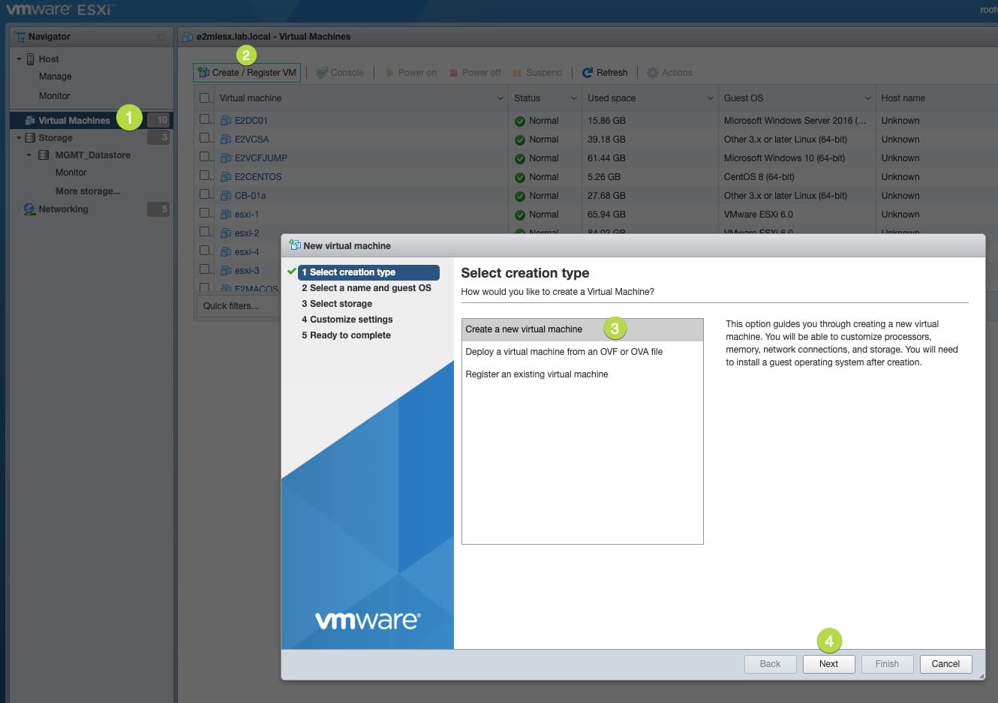The image size is (998, 703).
Task: Click the MGMT_Datastore datastore icon
Action: [x=44, y=155]
